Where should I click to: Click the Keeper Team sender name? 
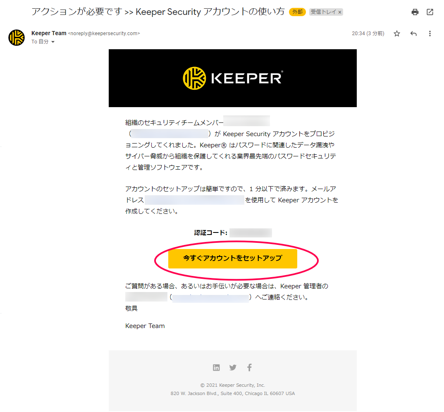tap(49, 33)
